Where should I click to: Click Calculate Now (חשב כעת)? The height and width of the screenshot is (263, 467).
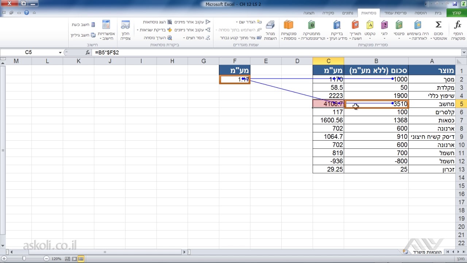(84, 24)
